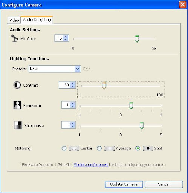Click the Update Camera button

coord(124,184)
